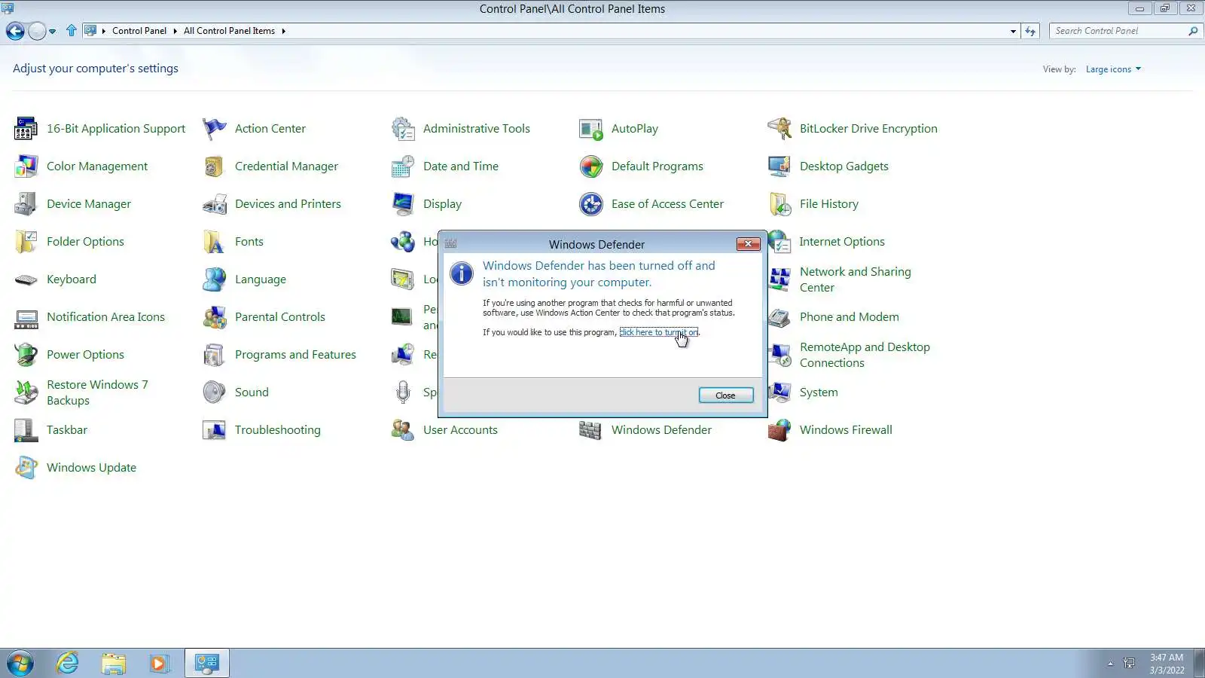The width and height of the screenshot is (1205, 678).
Task: Select the AutoPlay icon
Action: pos(590,129)
